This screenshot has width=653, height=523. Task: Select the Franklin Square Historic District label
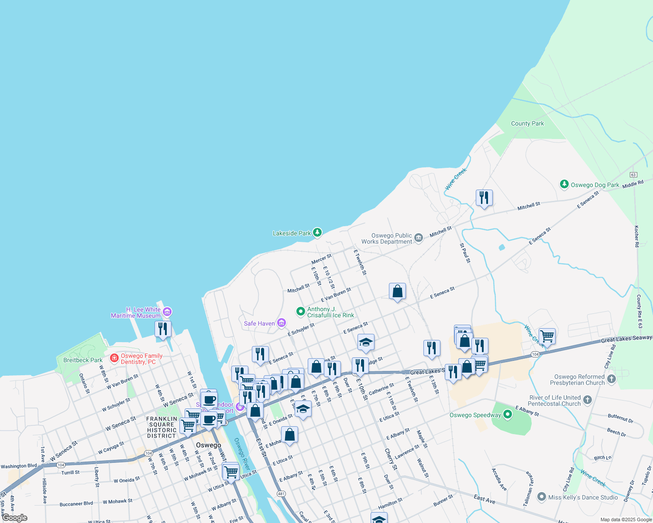(162, 427)
